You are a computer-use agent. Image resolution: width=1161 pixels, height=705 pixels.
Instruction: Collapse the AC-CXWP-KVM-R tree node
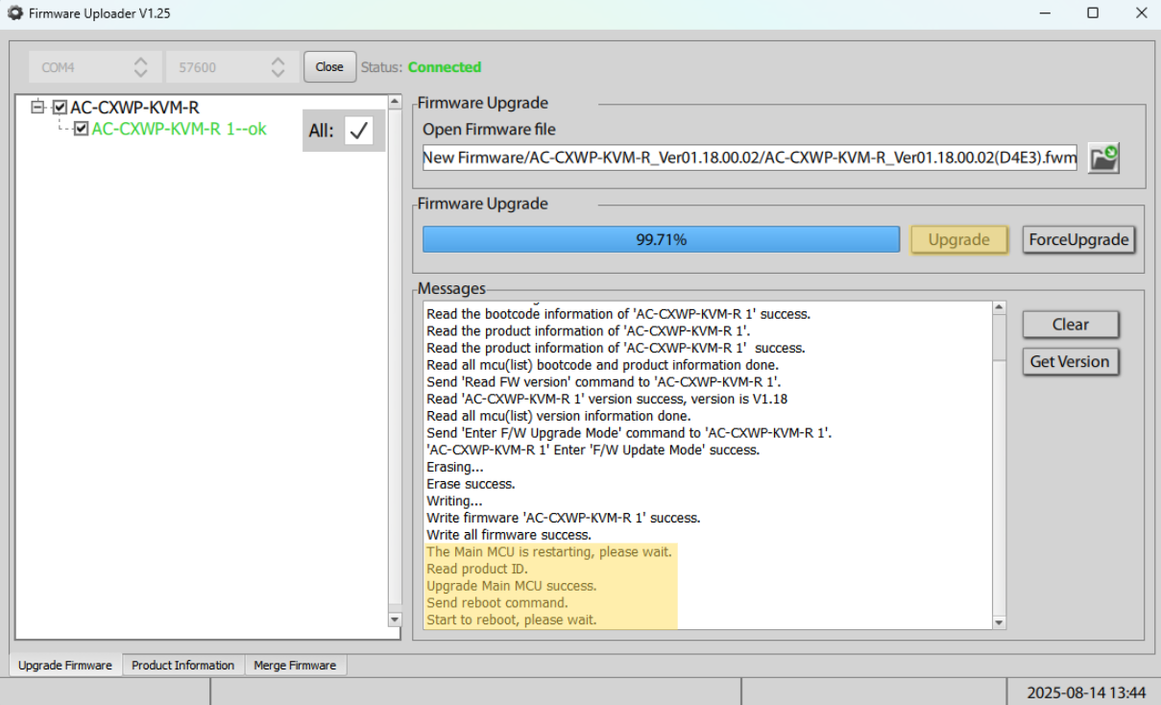38,108
